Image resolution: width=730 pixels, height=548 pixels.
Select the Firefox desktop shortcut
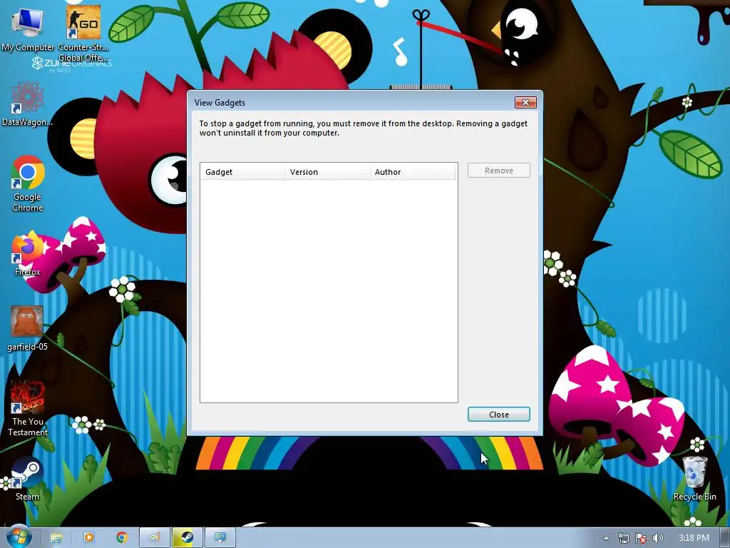coord(28,254)
